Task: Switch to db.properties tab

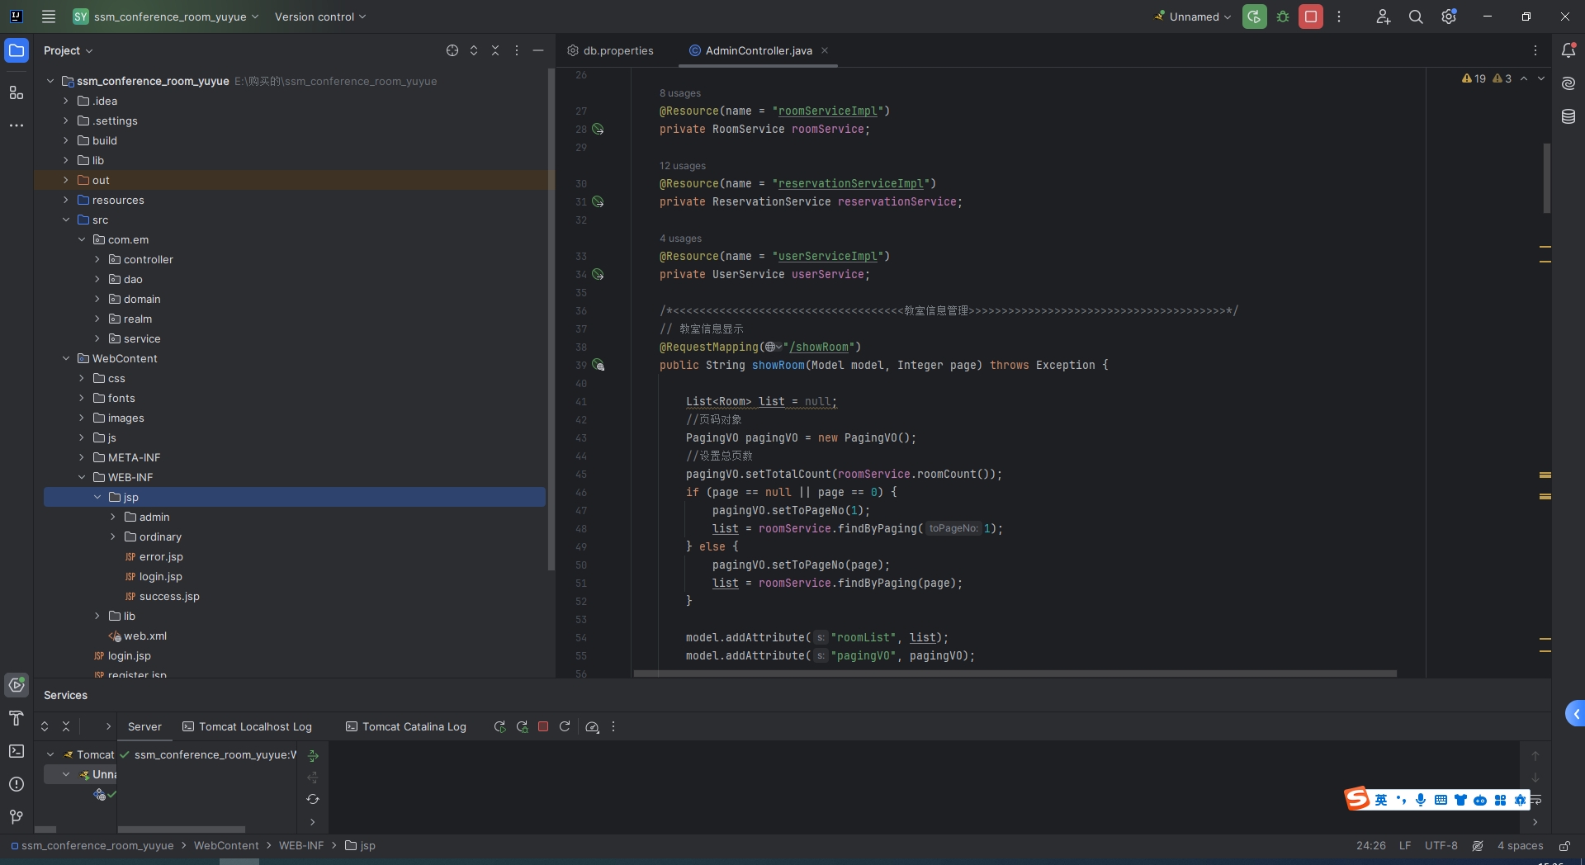Action: (x=611, y=50)
